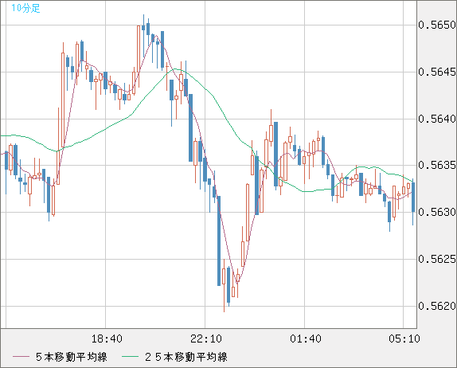The image size is (457, 368).
Task: Select the 0.5640 price axis label
Action: click(437, 119)
